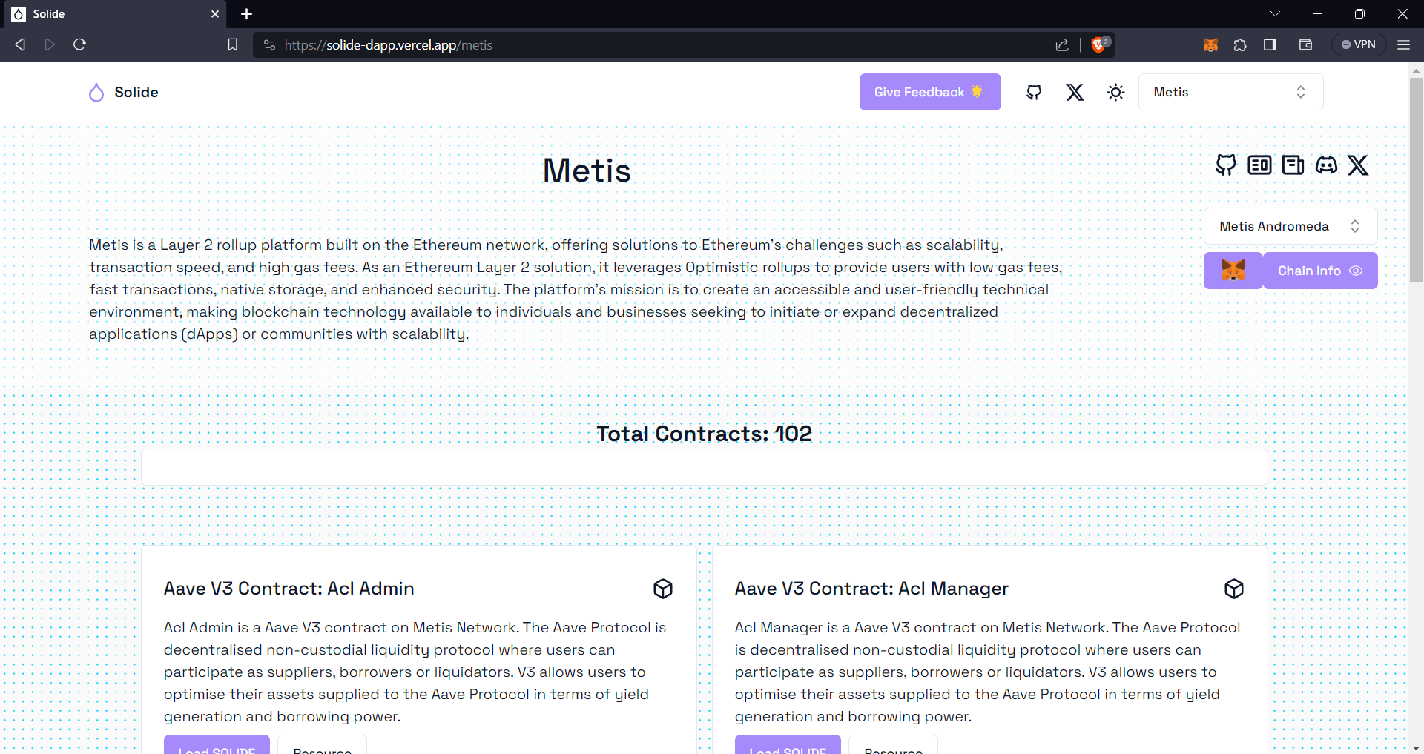Open the Brave Shields lion icon

tap(1100, 44)
